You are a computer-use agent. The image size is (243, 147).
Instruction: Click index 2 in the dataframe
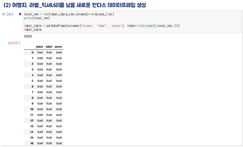tap(32, 64)
